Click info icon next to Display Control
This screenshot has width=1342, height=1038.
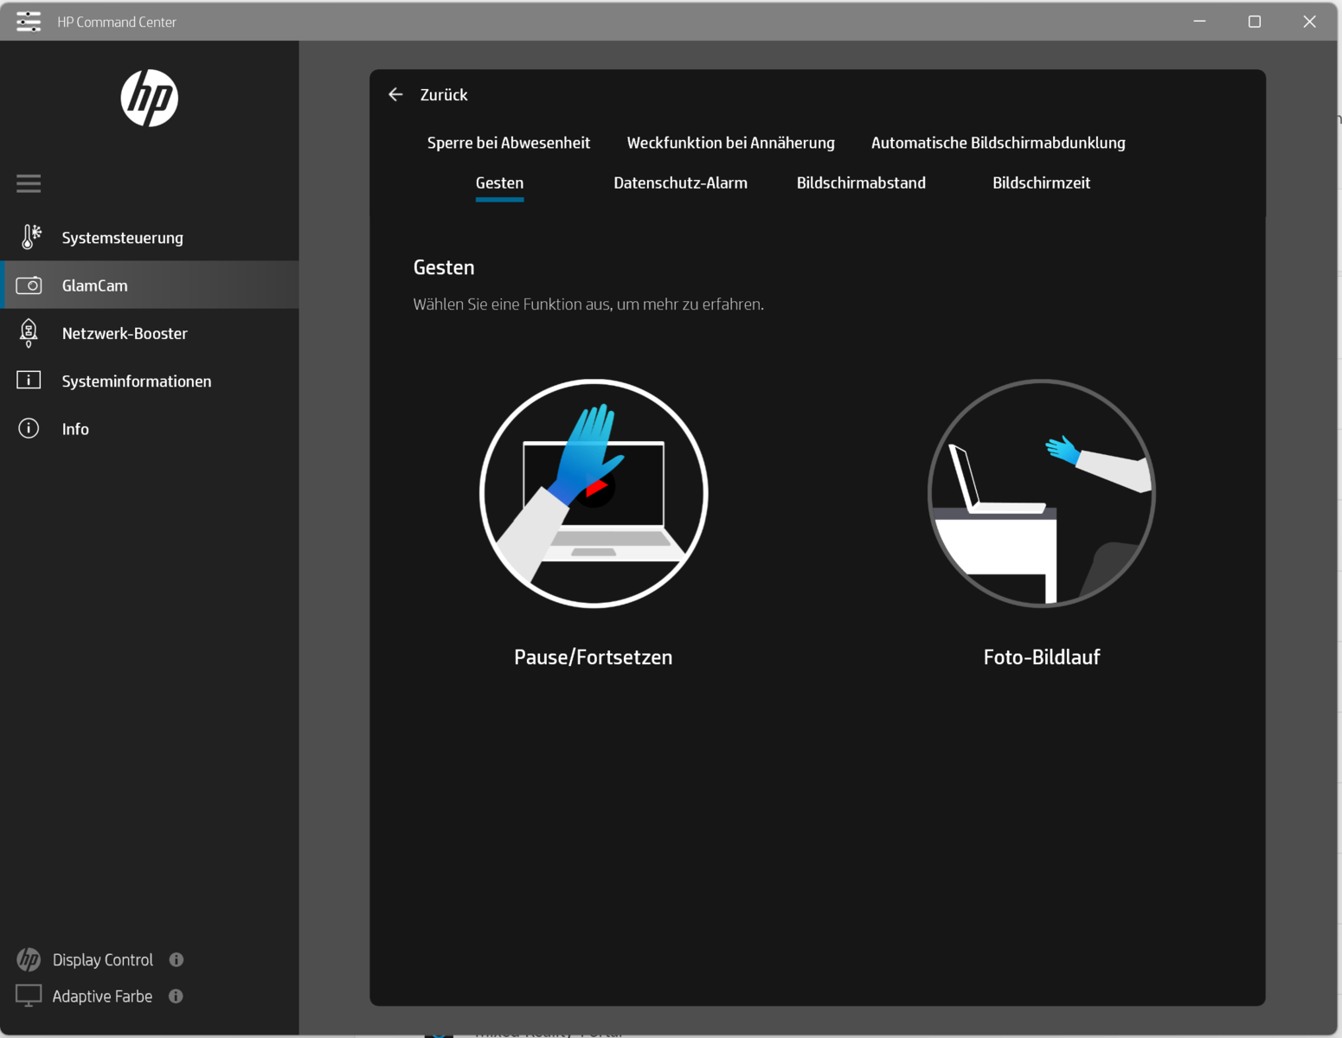pyautogui.click(x=177, y=959)
